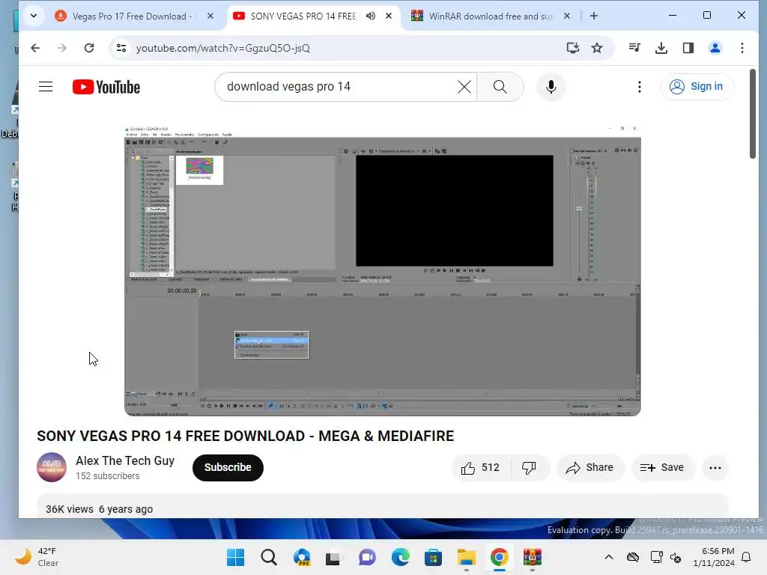Open more actions ellipsis beside Save
Screen dimensions: 767x575
[715, 467]
